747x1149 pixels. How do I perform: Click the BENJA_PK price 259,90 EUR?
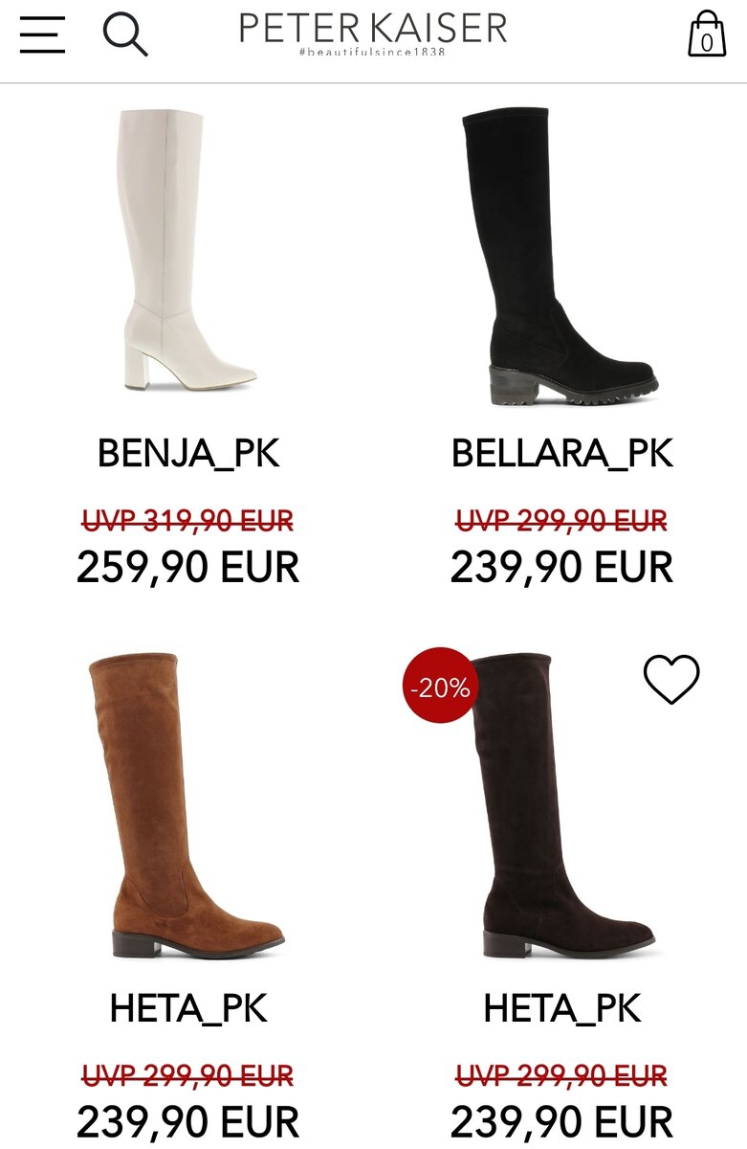point(188,567)
